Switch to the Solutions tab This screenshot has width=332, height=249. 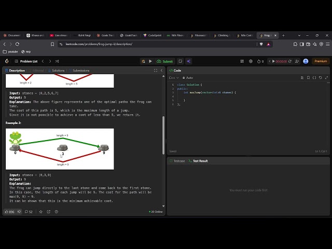click(56, 71)
